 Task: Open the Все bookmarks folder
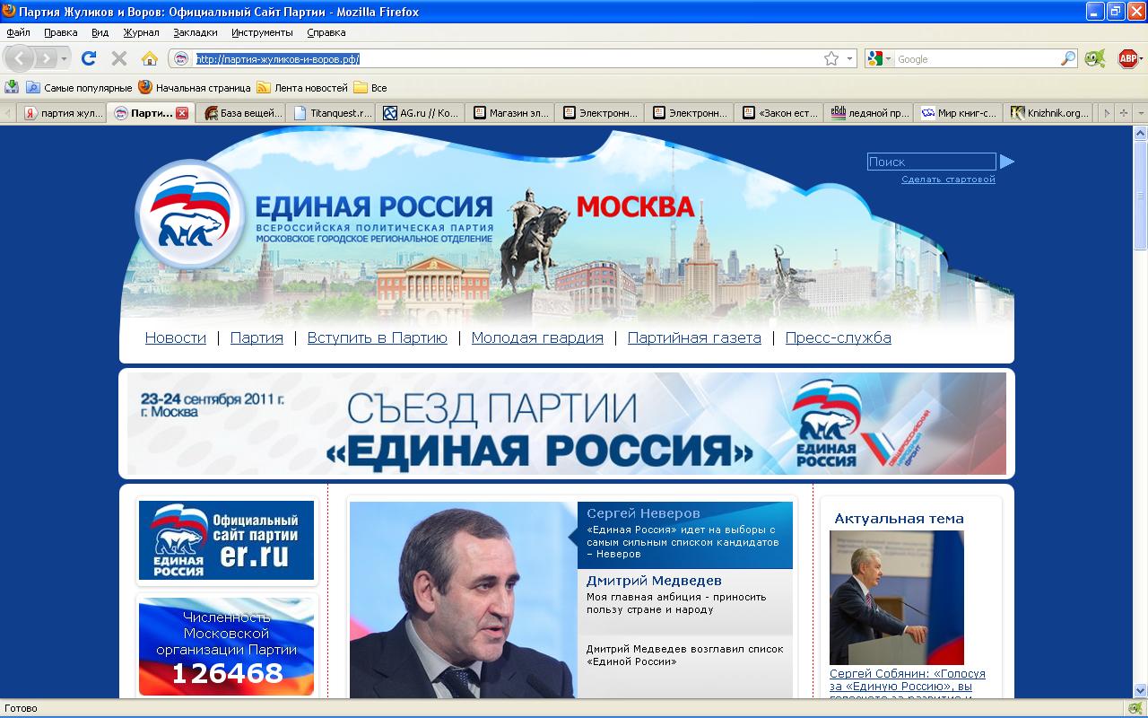(370, 88)
